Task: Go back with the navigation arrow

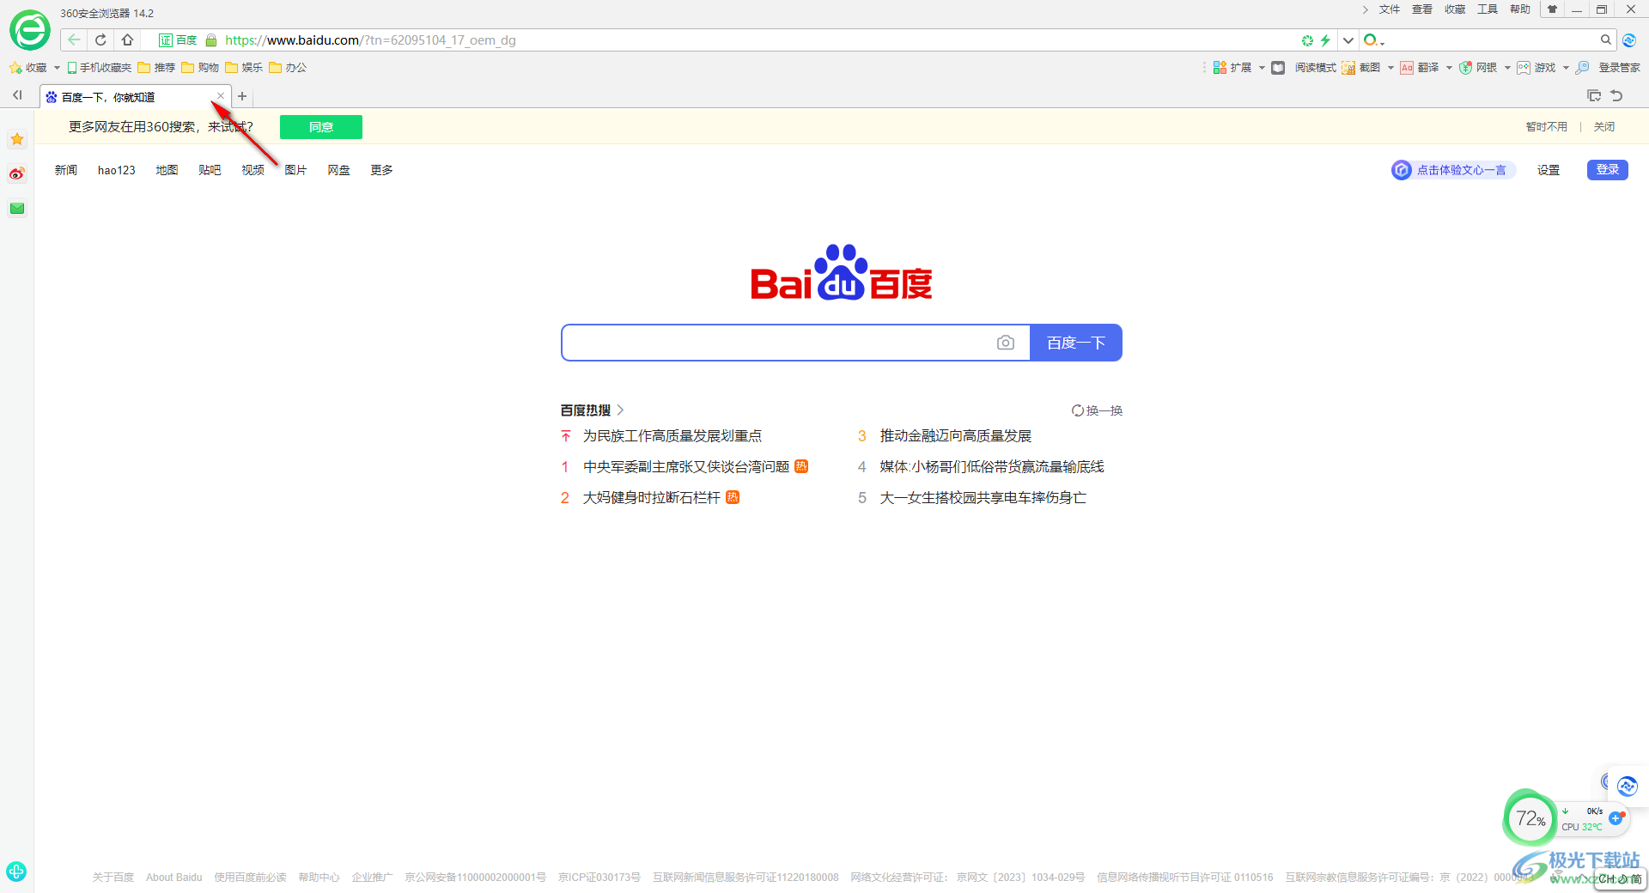Action: tap(74, 39)
